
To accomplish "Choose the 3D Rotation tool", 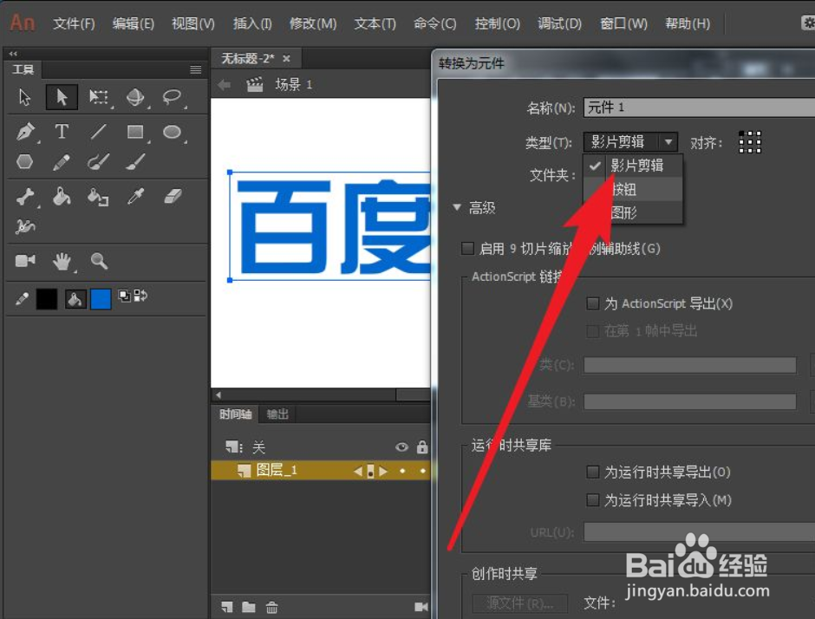I will 135,97.
